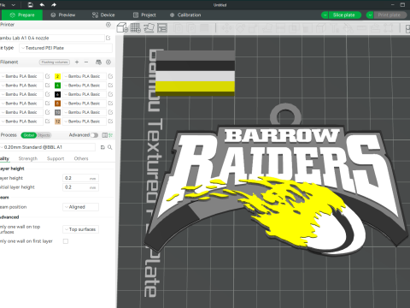Click the save process preset icon

pyautogui.click(x=102, y=147)
